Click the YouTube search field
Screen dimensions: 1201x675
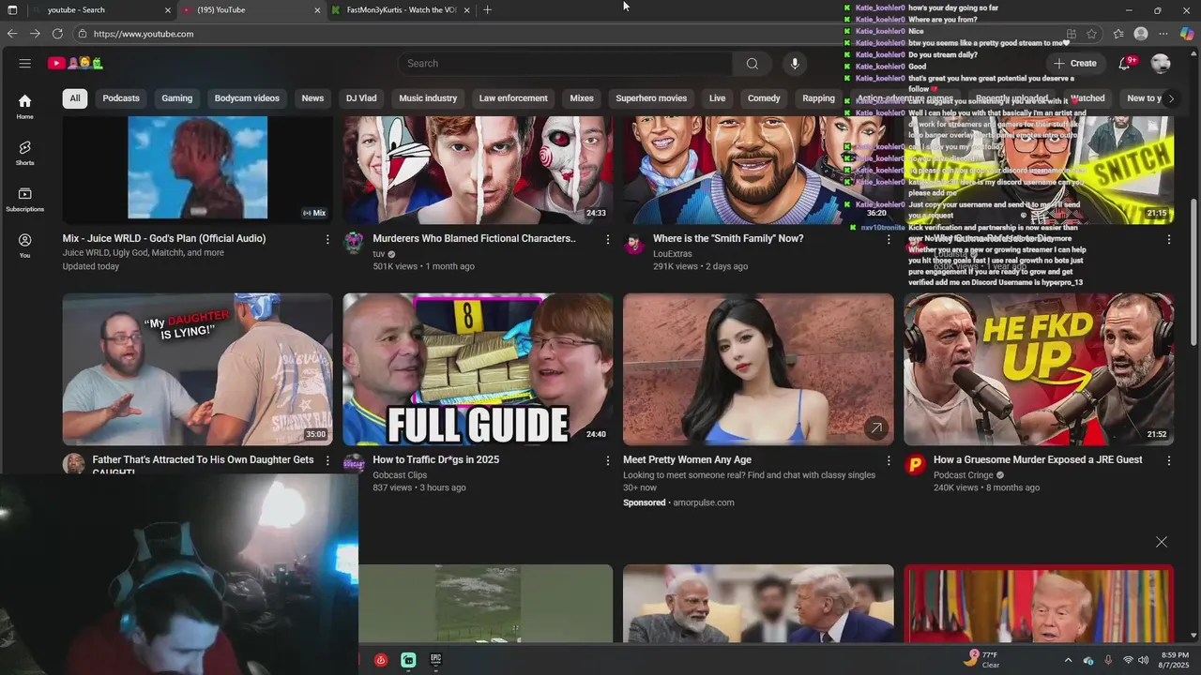pyautogui.click(x=566, y=64)
